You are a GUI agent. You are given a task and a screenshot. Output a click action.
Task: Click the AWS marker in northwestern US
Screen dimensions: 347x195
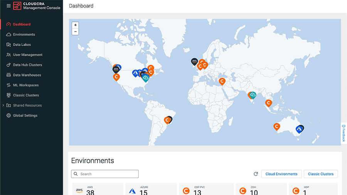(116, 69)
